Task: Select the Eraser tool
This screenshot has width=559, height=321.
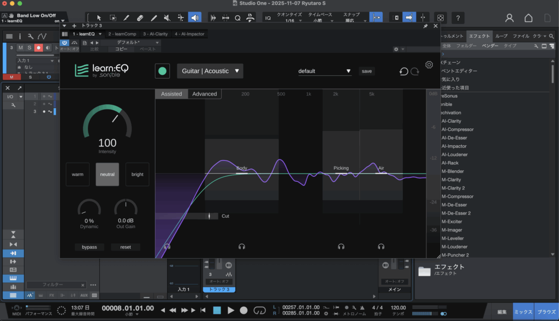Action: click(140, 18)
